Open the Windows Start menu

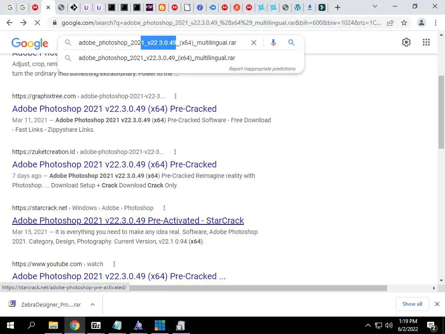[10, 325]
